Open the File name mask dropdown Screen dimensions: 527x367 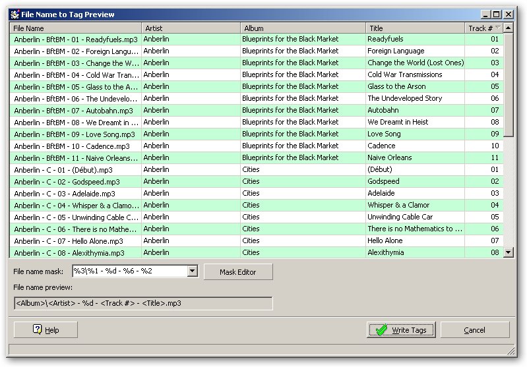point(193,271)
